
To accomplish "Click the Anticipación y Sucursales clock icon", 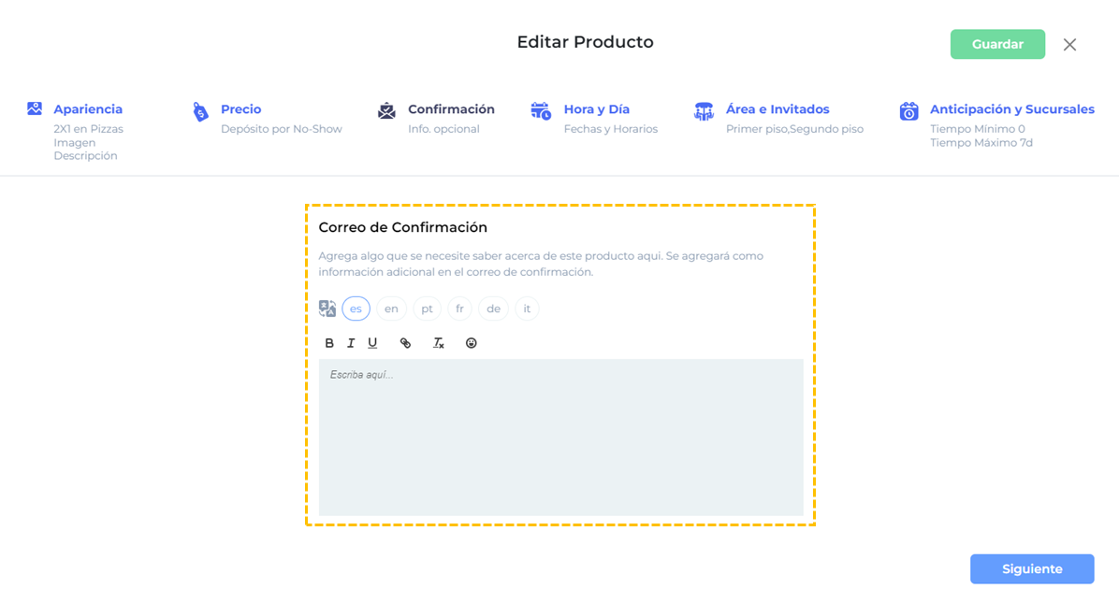I will point(908,111).
